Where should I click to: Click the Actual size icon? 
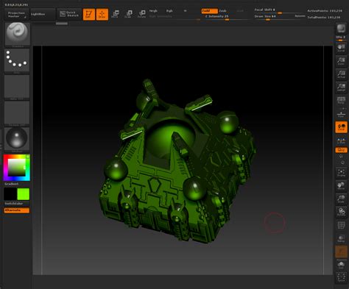(341, 74)
